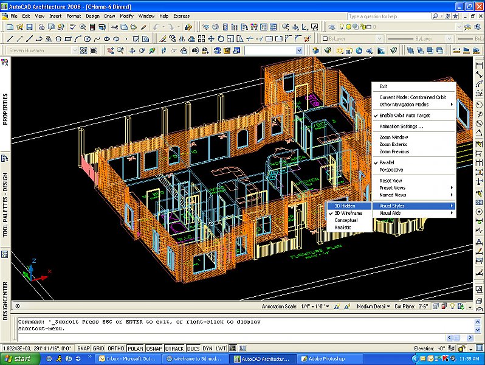Screen dimensions: 485x365
Task: Select the Ellipse draw tool
Action: 107,39
